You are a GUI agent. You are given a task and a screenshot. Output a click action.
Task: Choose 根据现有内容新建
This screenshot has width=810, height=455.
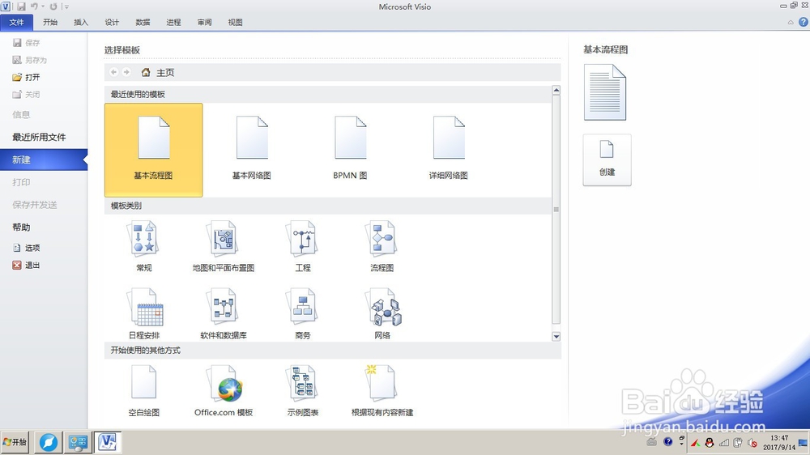382,391
